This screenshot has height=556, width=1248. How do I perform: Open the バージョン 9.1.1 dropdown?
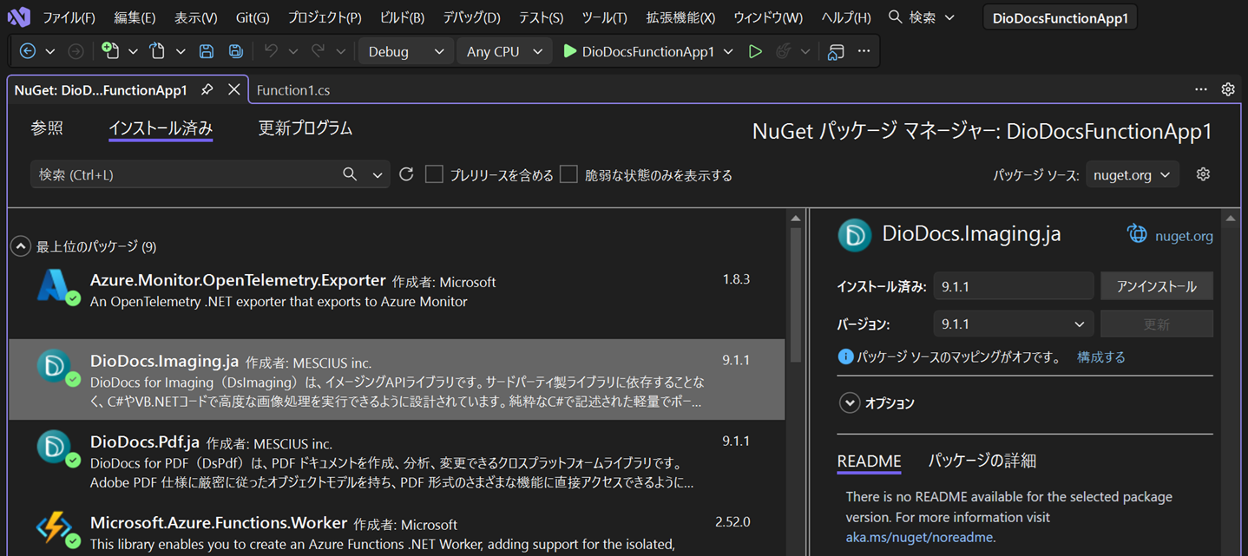(1014, 324)
